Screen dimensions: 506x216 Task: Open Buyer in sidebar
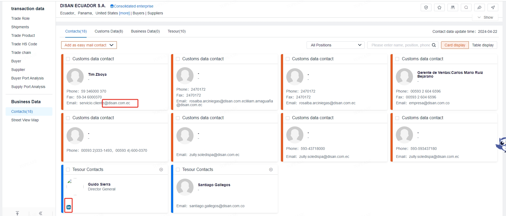[x=16, y=61]
